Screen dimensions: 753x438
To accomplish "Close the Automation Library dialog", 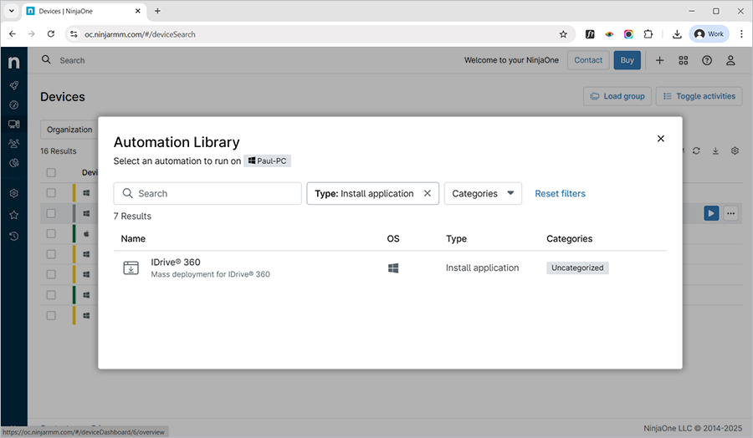I will [x=660, y=139].
